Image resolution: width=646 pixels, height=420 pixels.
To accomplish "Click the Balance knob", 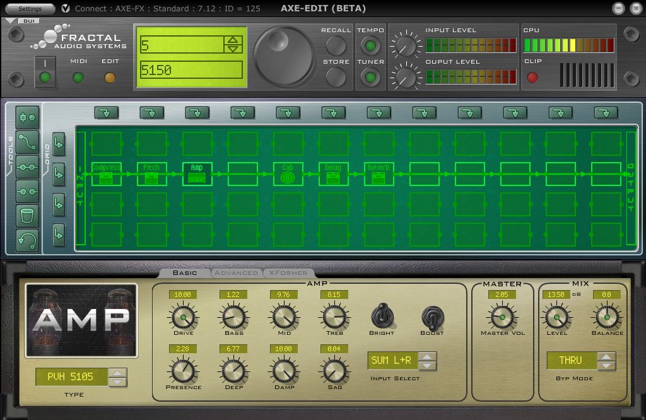I will [x=607, y=317].
